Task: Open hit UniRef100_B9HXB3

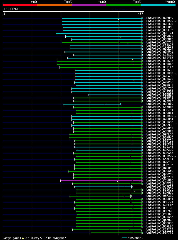Action: pos(160,153)
